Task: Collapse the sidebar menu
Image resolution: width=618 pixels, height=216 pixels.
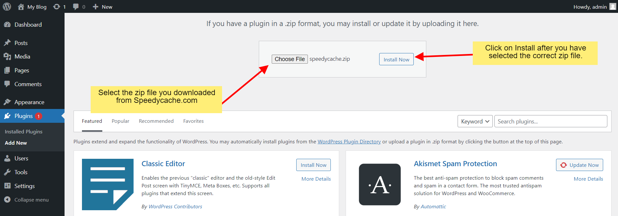Action: [32, 200]
